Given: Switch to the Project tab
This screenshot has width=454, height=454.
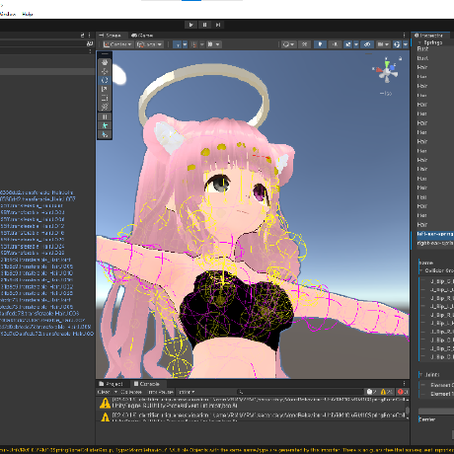Looking at the screenshot, I should click(112, 384).
